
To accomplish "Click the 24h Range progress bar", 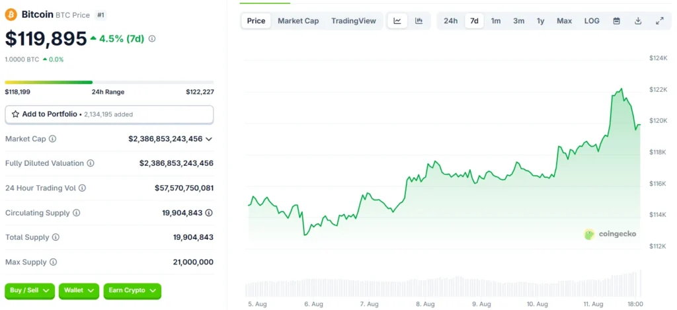I will (x=109, y=82).
